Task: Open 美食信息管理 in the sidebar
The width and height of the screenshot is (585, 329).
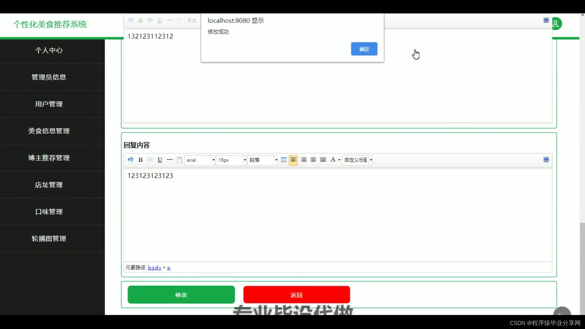Action: tap(49, 131)
